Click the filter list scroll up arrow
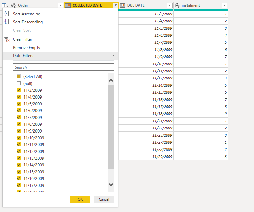 pyautogui.click(x=111, y=80)
